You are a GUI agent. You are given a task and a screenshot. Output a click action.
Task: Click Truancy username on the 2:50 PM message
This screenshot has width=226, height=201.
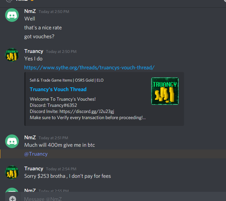(x=34, y=51)
